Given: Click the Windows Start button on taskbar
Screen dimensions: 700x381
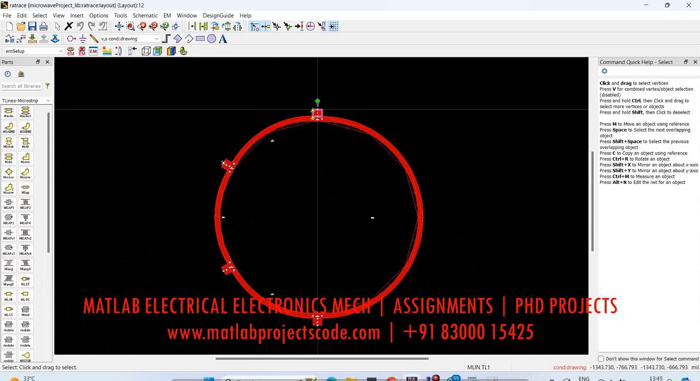Looking at the screenshot, I should coord(209,379).
